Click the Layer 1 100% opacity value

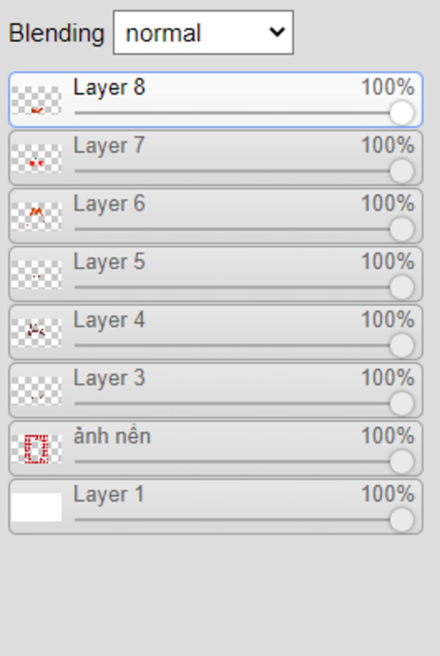[x=388, y=494]
